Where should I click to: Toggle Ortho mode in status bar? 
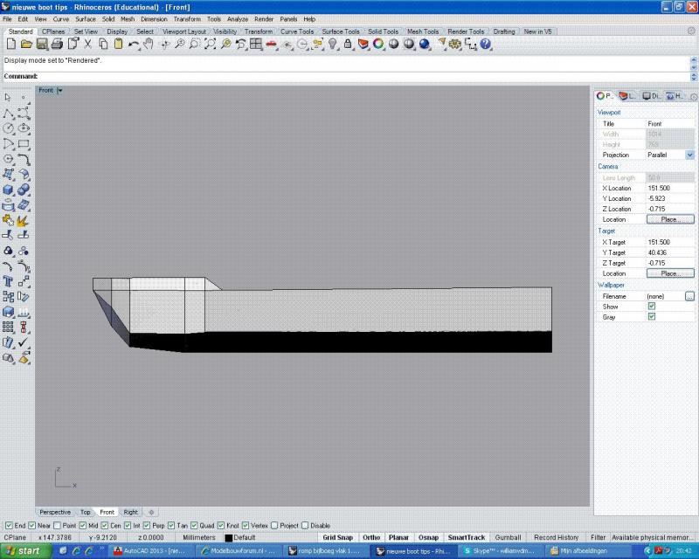coord(370,538)
